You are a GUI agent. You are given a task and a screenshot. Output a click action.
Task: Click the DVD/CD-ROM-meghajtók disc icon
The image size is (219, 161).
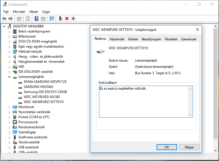pos(15,41)
